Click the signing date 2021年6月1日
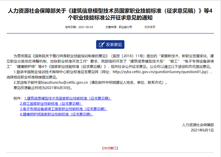The height and width of the screenshot is (157, 221). (x=202, y=130)
